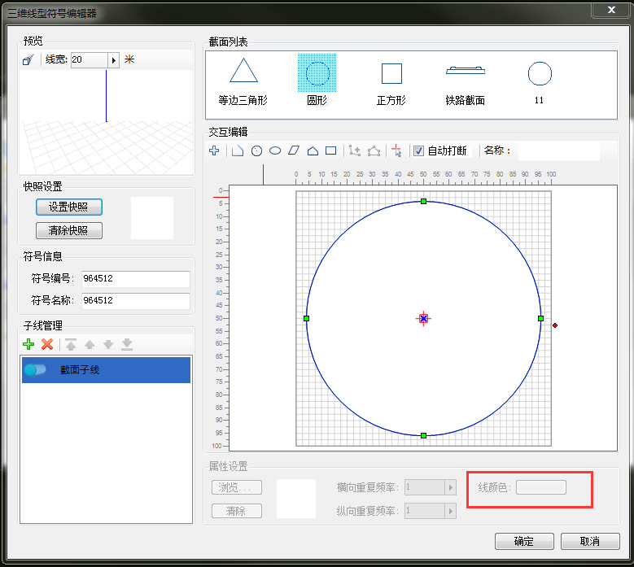This screenshot has width=634, height=567.
Task: Click the move up arrow icon
Action: coord(90,344)
